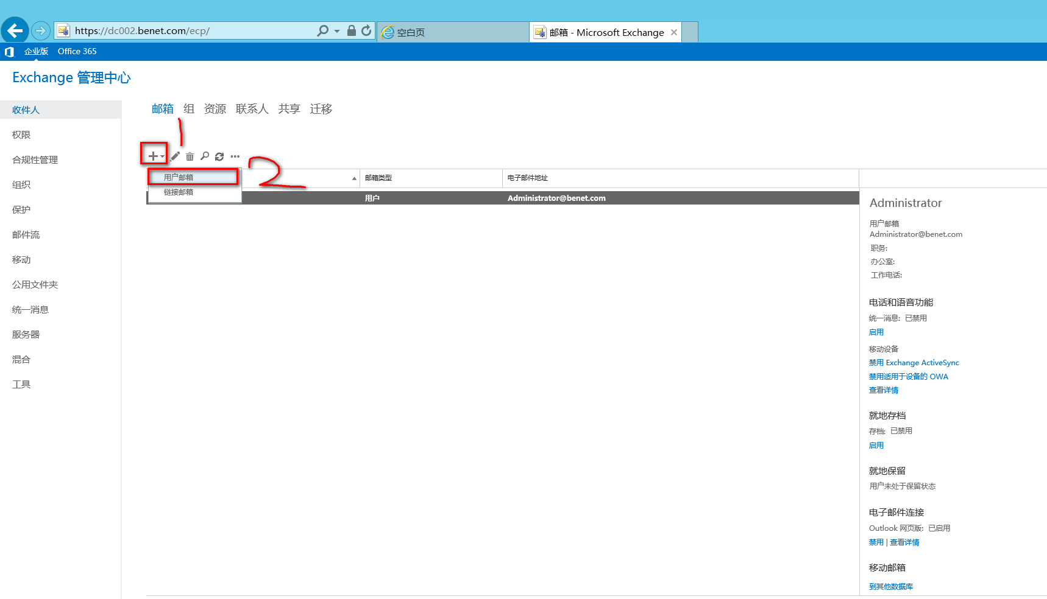
Task: Click the pencil edit icon in toolbar
Action: coord(175,156)
